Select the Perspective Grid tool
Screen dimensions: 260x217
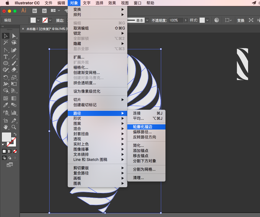pyautogui.click(x=14, y=91)
